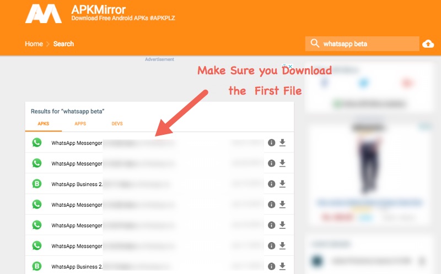Show info for the first WhatsApp Business result
441x274 pixels.
271,184
